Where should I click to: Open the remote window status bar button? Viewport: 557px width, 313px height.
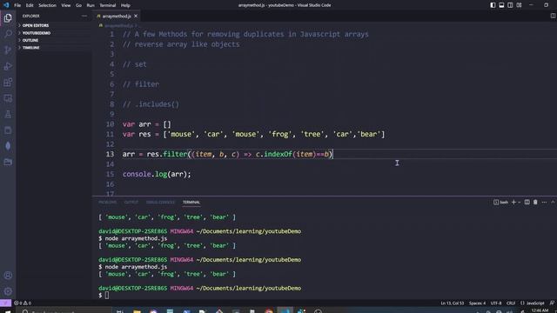coord(5,303)
